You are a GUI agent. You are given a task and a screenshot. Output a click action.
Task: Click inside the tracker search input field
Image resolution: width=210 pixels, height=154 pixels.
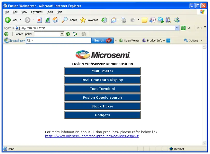[x=60, y=40]
